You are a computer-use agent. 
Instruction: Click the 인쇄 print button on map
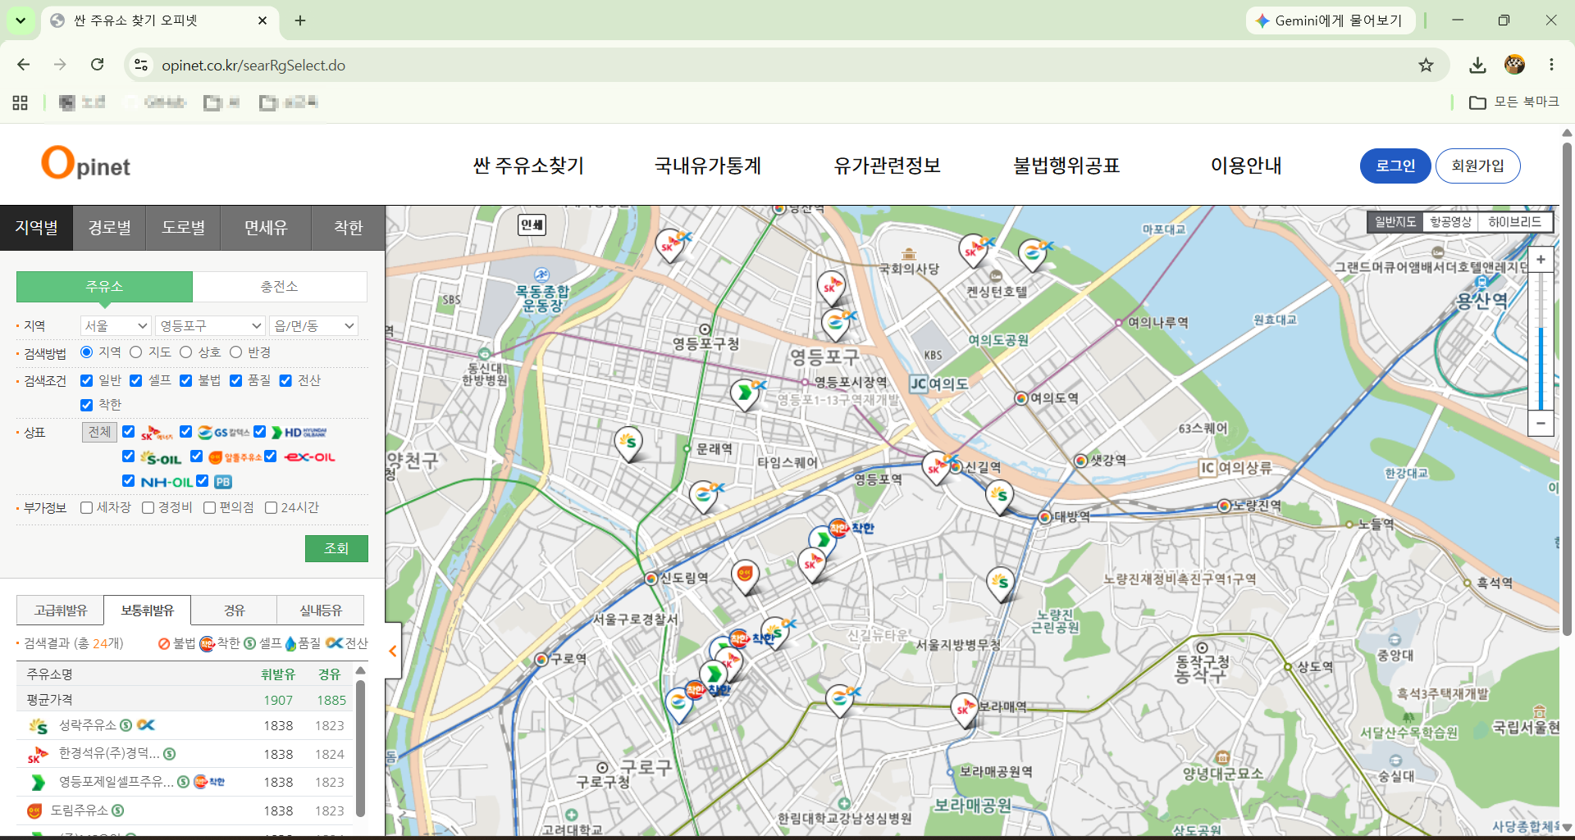[x=532, y=225]
